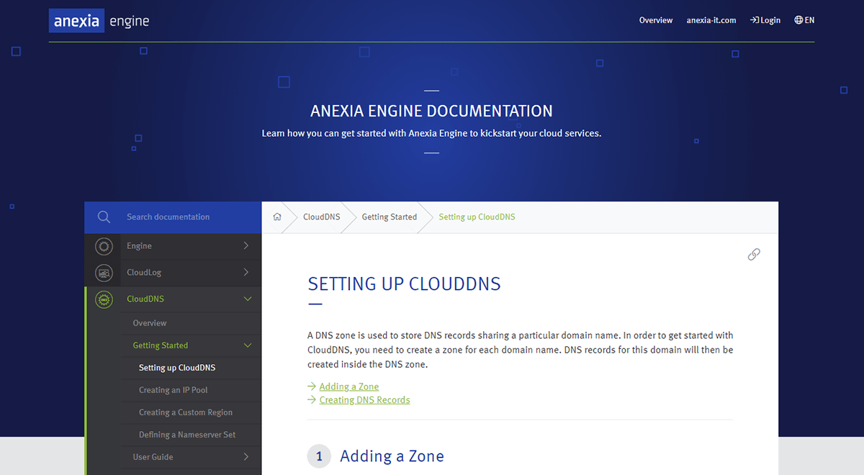Expand the Engine sidebar section chevron
864x475 pixels.
coord(246,246)
